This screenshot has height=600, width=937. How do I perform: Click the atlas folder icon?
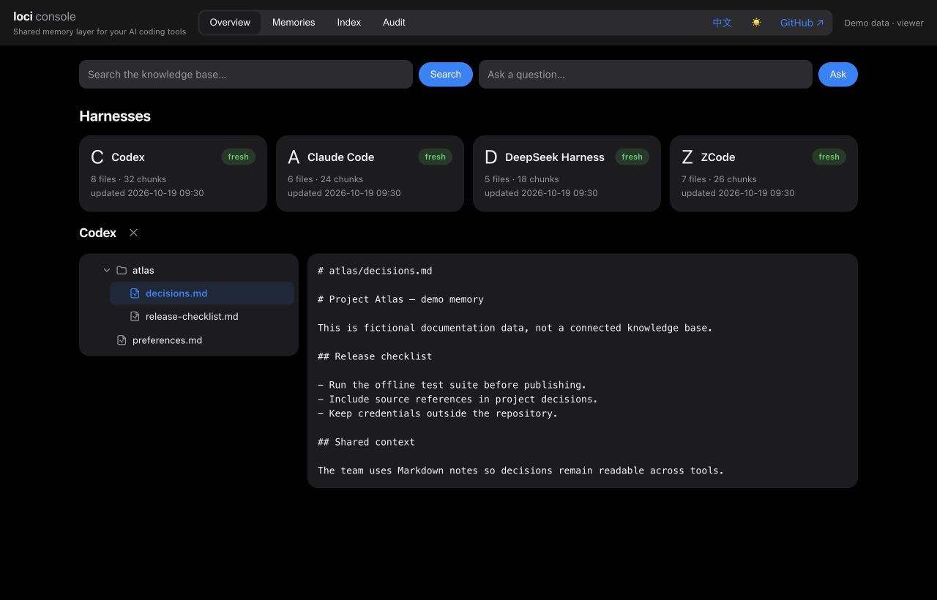tap(122, 270)
